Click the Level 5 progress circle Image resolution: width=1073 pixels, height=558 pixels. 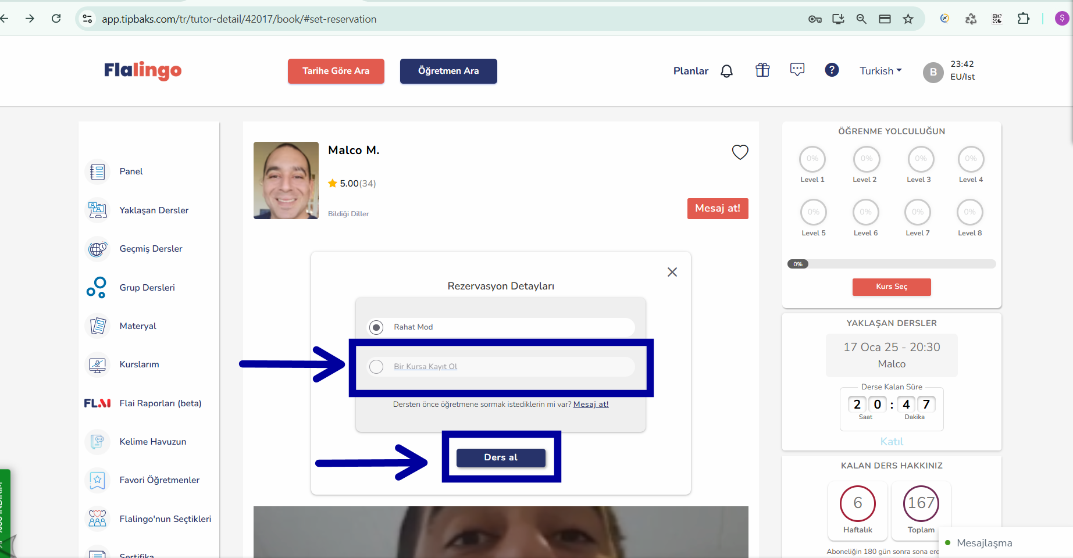(814, 212)
